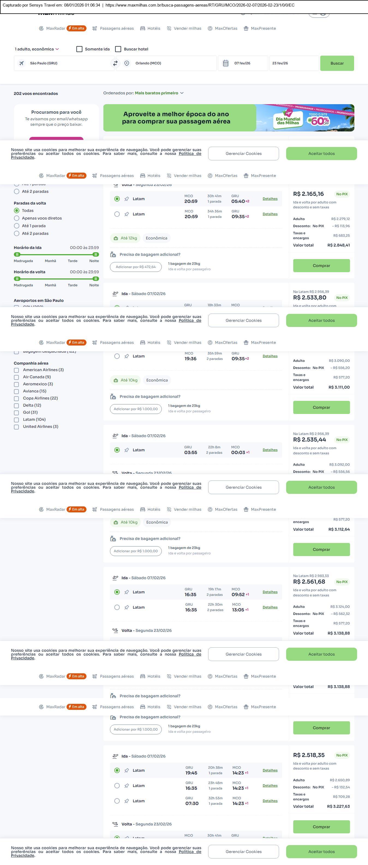The image size is (368, 865).
Task: Click the left handle of Horário da ida slider
Action: (x=17, y=254)
